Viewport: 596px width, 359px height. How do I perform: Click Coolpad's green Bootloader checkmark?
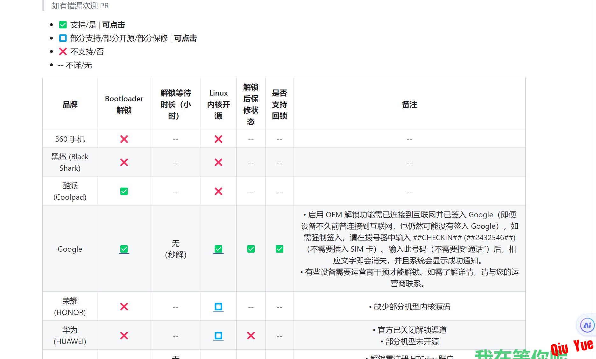coord(124,191)
